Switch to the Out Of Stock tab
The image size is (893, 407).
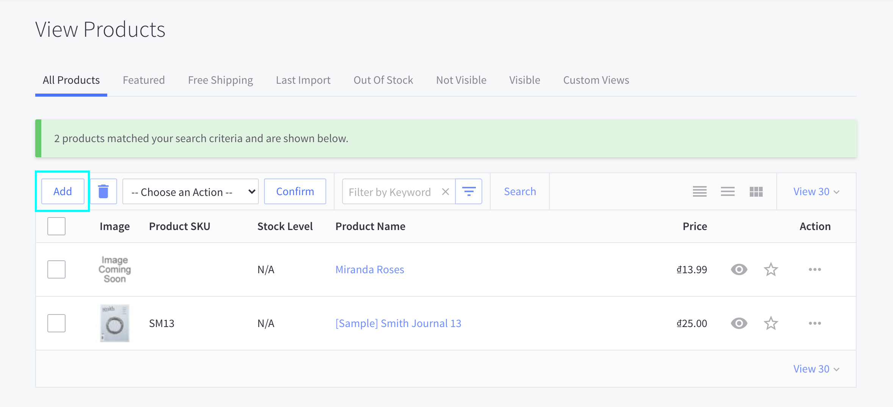(x=383, y=80)
